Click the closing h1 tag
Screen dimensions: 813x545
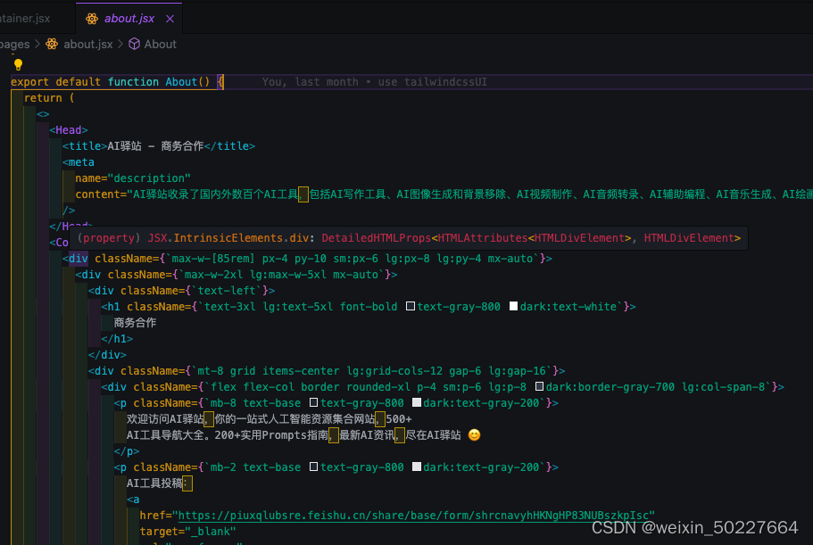tap(117, 339)
